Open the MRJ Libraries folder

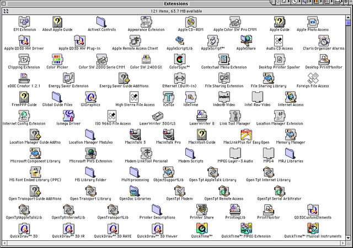pyautogui.click(x=291, y=154)
